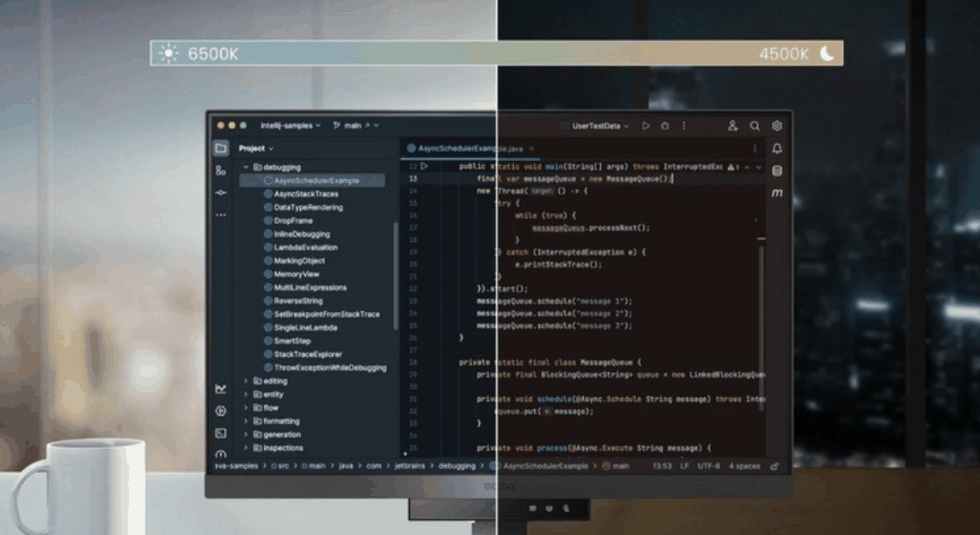980x535 pixels.
Task: Open the Maven tool window
Action: pyautogui.click(x=777, y=193)
